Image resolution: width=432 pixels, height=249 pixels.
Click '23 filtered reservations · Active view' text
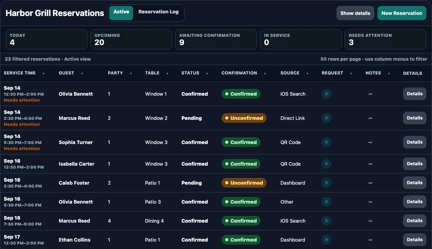click(x=48, y=59)
